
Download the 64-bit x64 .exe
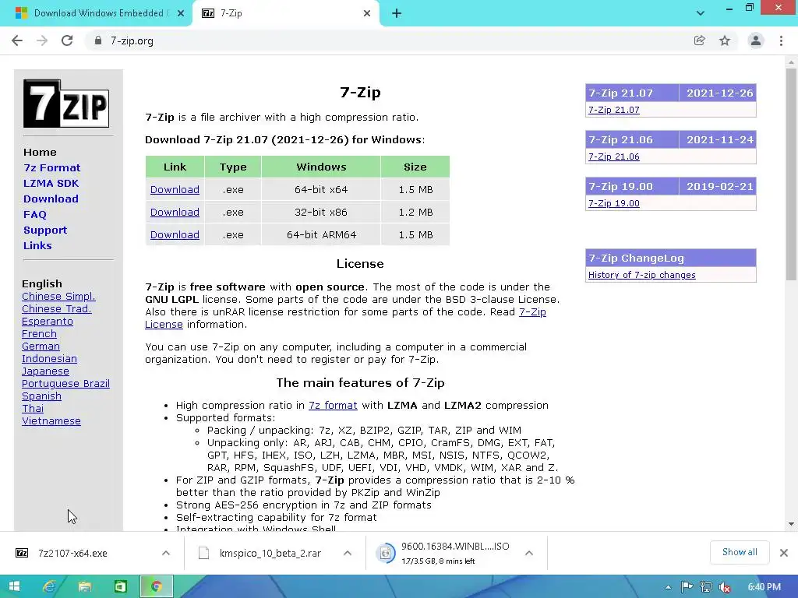pos(175,190)
